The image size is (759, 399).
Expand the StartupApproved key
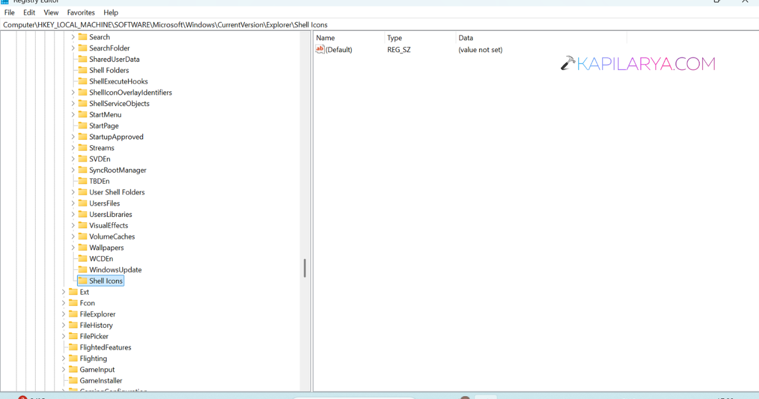[73, 136]
